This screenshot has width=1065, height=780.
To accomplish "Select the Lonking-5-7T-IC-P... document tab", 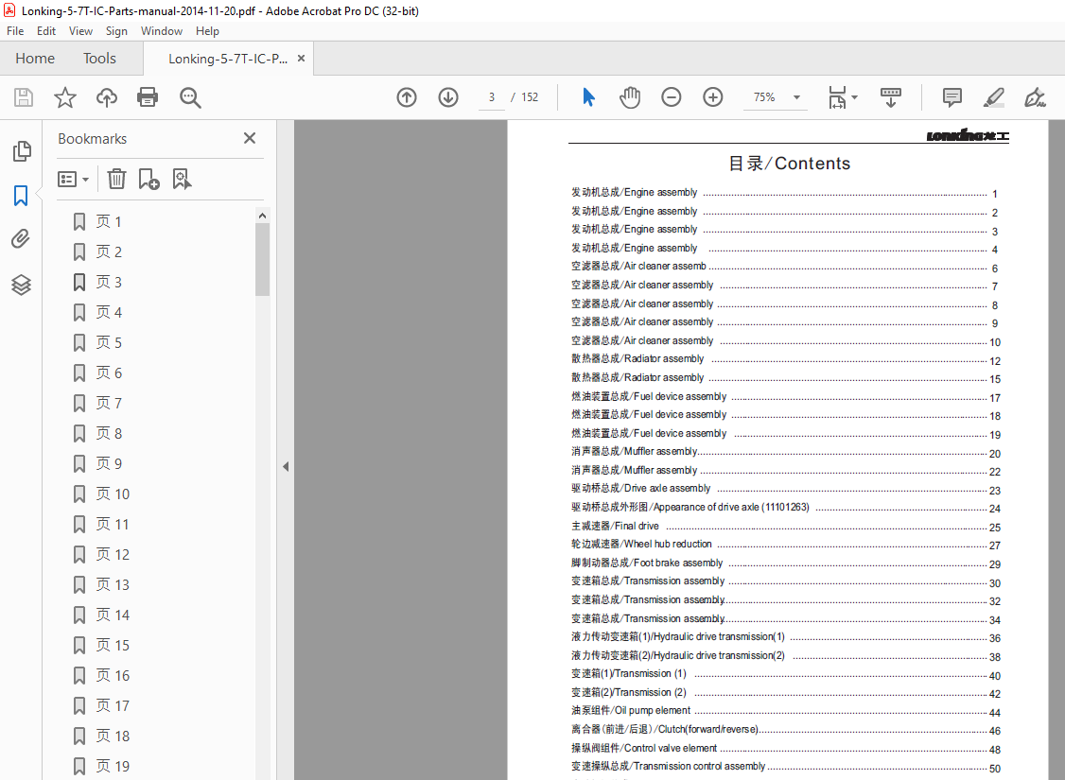I will point(228,59).
